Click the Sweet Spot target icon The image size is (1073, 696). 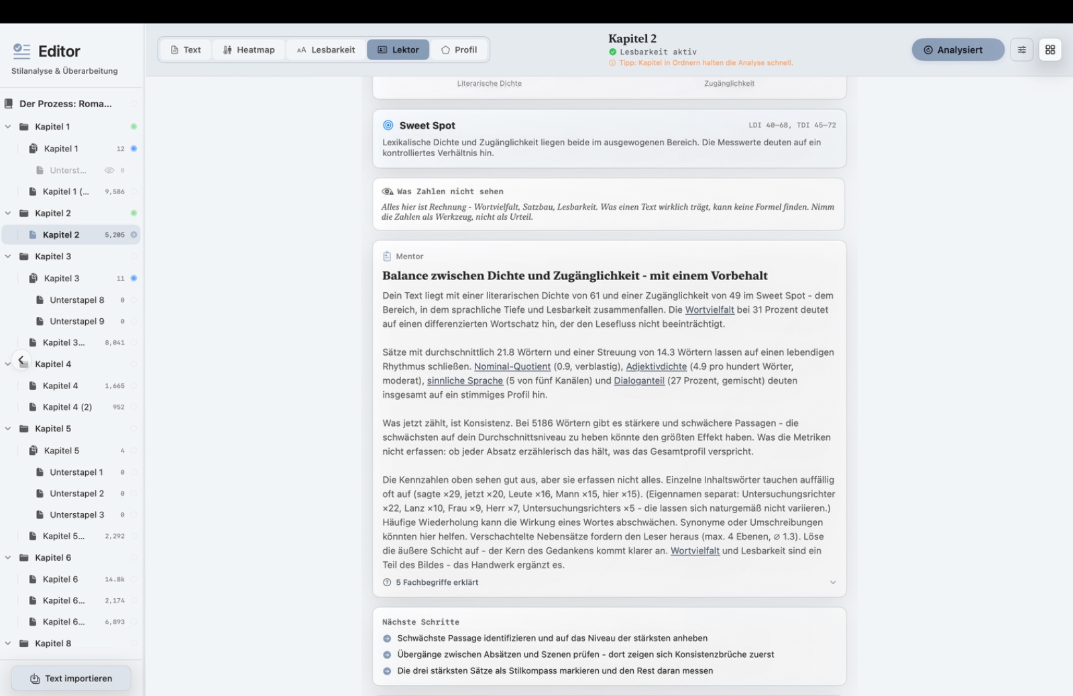388,125
